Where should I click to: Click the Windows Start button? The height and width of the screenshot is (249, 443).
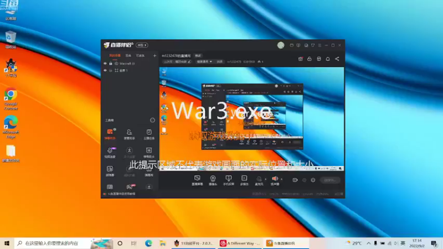pos(7,243)
